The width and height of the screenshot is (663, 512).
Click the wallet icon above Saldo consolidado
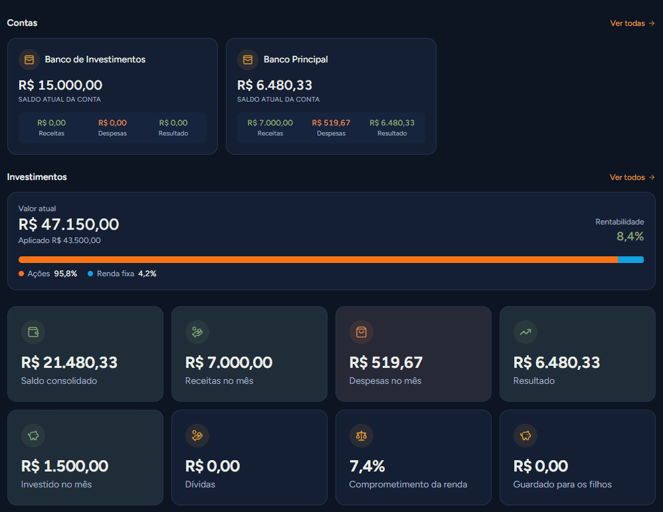click(x=33, y=332)
